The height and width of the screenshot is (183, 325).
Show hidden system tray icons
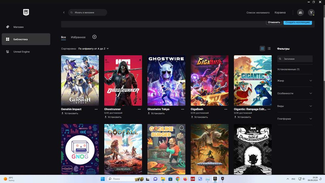click(x=288, y=179)
